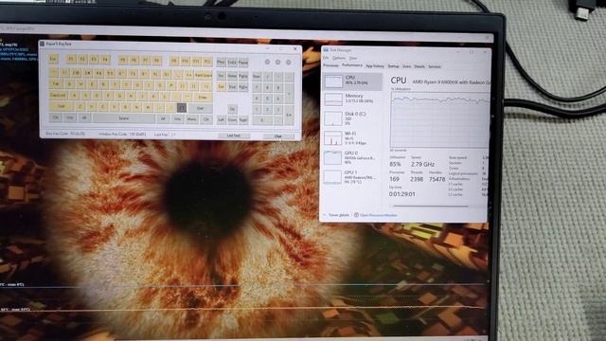The image size is (606, 341).
Task: Click the Home key in navigation cluster
Action: [232, 76]
